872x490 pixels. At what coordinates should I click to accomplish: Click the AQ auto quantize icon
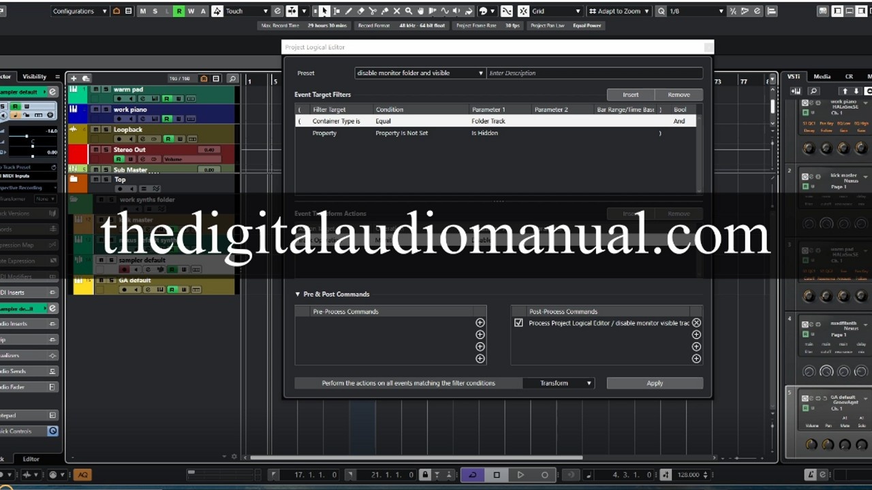(82, 475)
